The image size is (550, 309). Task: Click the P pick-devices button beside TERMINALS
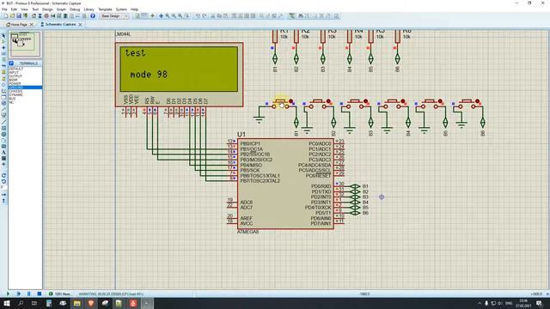11,63
